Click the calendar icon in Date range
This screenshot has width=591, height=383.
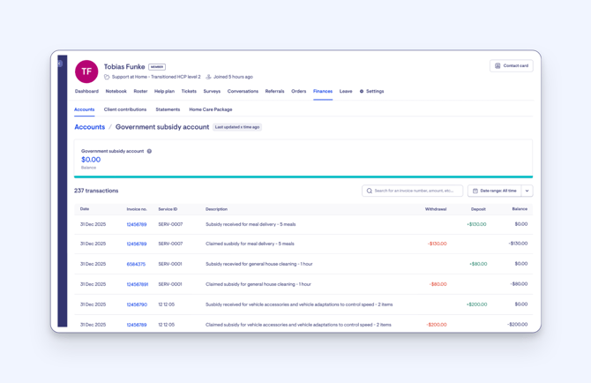pyautogui.click(x=475, y=191)
